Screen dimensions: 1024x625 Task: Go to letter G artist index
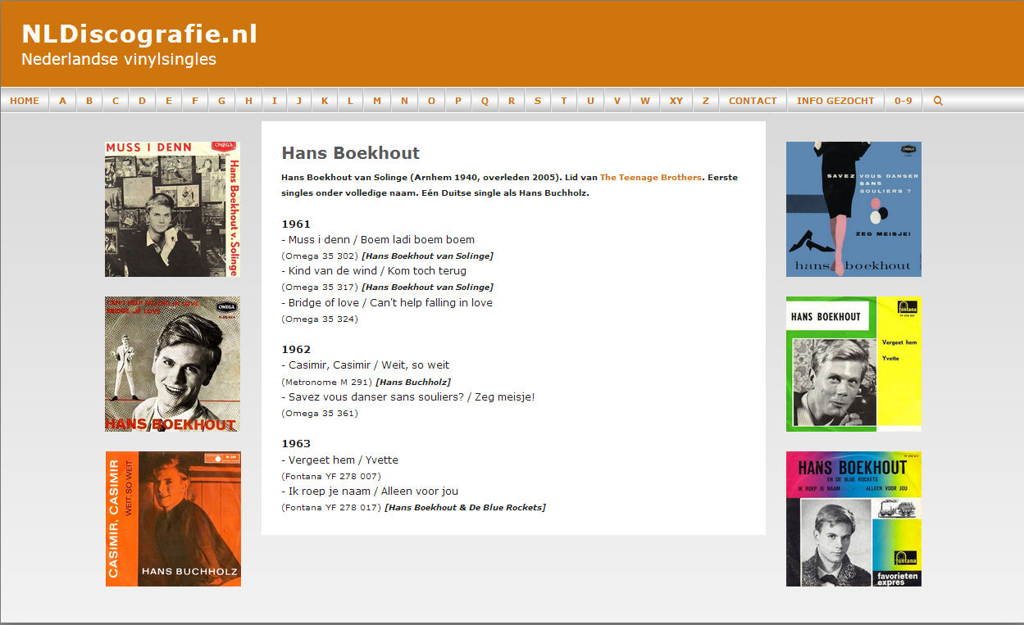[221, 101]
